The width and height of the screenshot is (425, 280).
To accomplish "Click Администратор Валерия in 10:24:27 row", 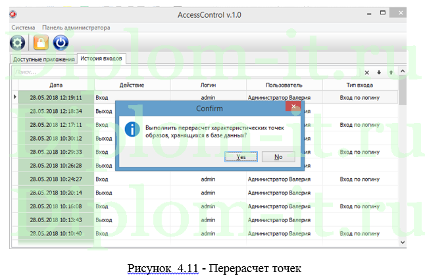I will (279, 179).
